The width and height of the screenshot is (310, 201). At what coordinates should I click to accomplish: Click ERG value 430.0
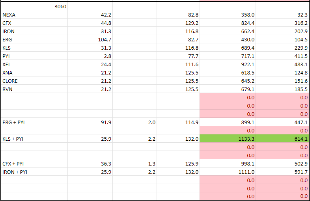pos(228,39)
